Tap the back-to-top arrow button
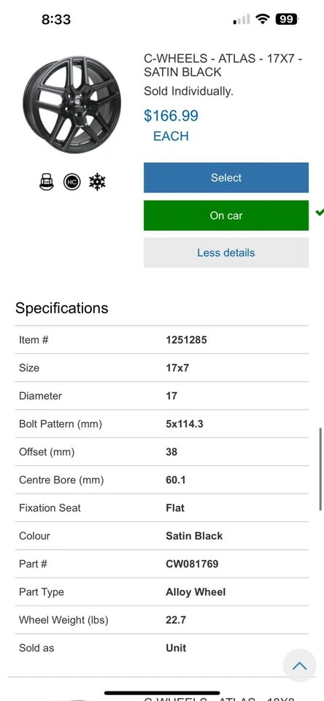 [299, 666]
